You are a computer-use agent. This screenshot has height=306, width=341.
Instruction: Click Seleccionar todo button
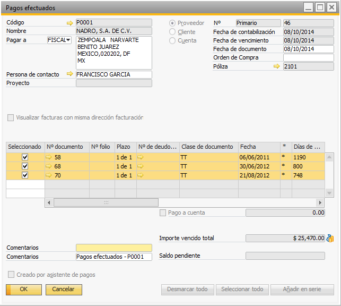(242, 290)
